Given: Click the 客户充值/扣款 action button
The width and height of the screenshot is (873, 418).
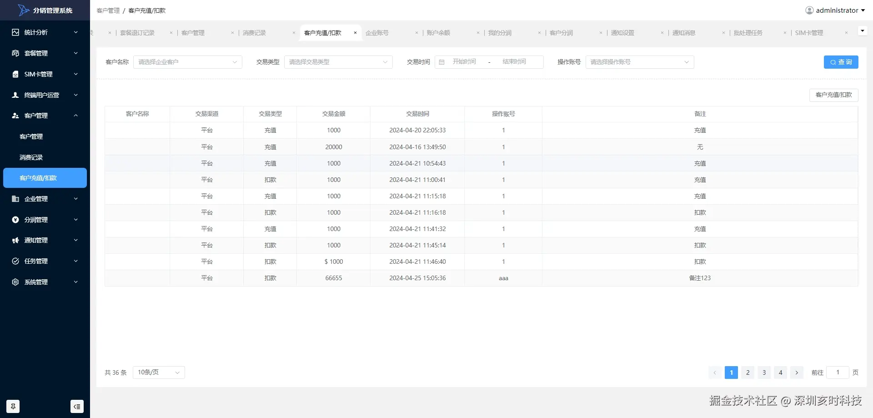Looking at the screenshot, I should (x=833, y=95).
